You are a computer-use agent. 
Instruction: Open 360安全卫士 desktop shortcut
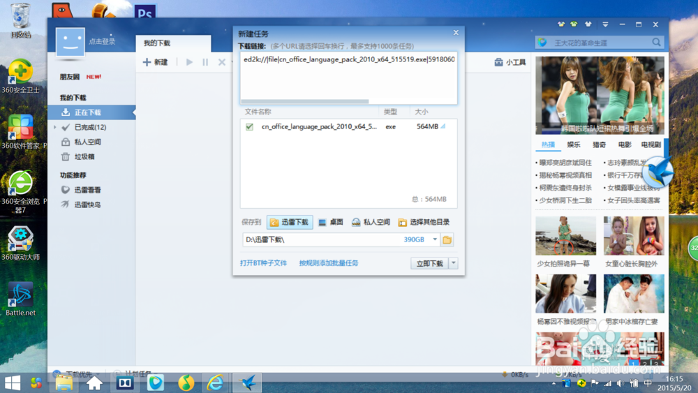pyautogui.click(x=20, y=76)
